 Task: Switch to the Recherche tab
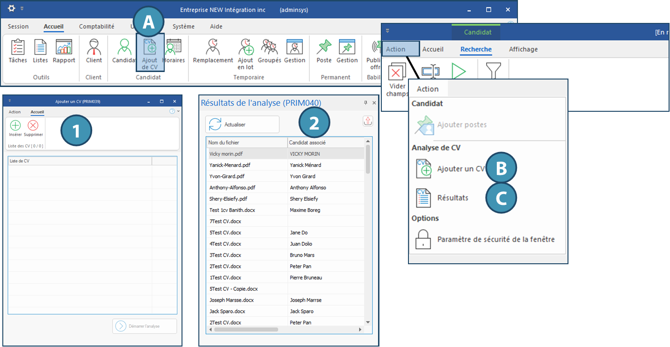[x=476, y=49]
